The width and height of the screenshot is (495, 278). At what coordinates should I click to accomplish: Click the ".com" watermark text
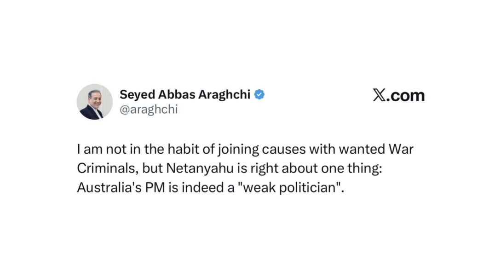tap(405, 95)
